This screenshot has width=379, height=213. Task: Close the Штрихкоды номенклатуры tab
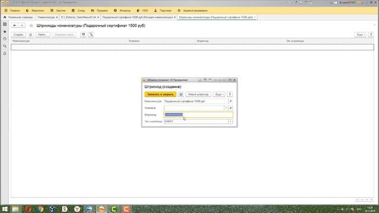click(255, 17)
